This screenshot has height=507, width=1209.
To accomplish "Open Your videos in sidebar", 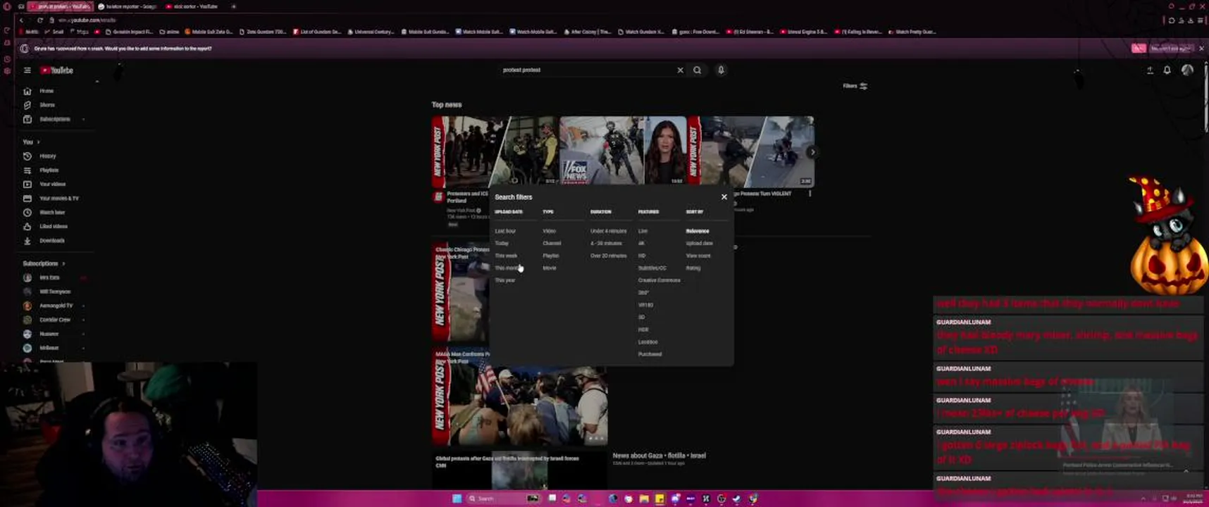I will (x=52, y=184).
